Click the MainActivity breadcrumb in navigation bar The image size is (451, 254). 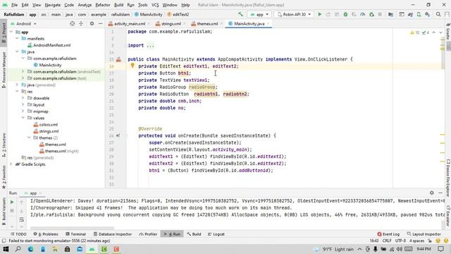[x=149, y=14]
